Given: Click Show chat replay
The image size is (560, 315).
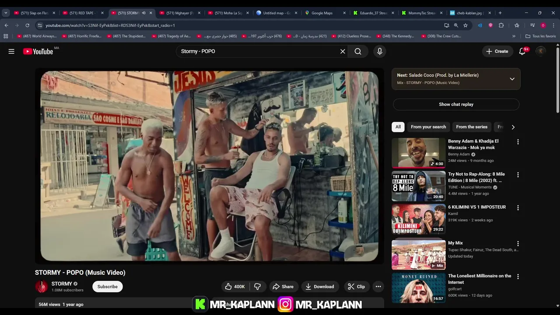Looking at the screenshot, I should click(456, 105).
